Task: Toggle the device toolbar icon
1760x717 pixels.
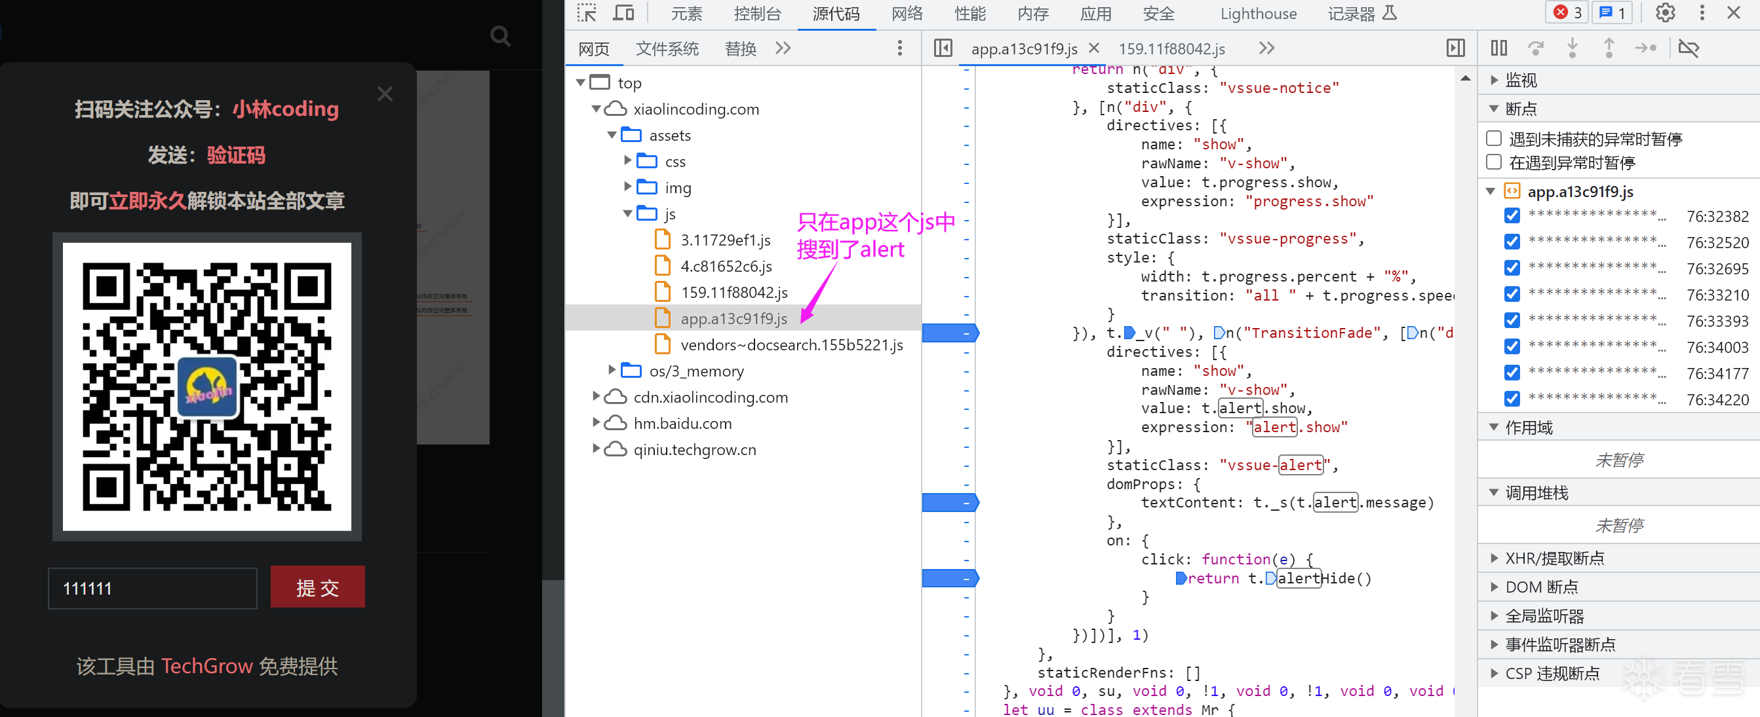Action: [x=623, y=13]
